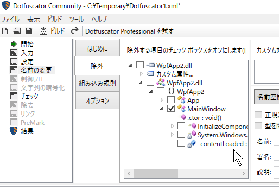This screenshot has height=196, width=279.
Task: Select 開始 in the navigation tree
Action: coord(27,44)
